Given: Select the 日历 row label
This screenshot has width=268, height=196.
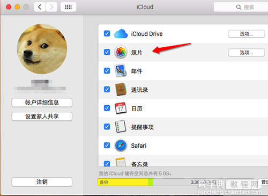Looking at the screenshot, I should [x=137, y=108].
